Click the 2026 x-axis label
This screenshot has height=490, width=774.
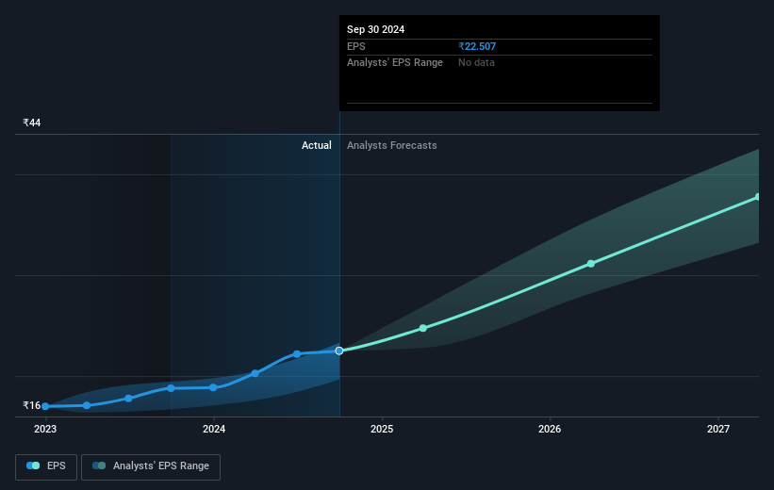tap(550, 429)
